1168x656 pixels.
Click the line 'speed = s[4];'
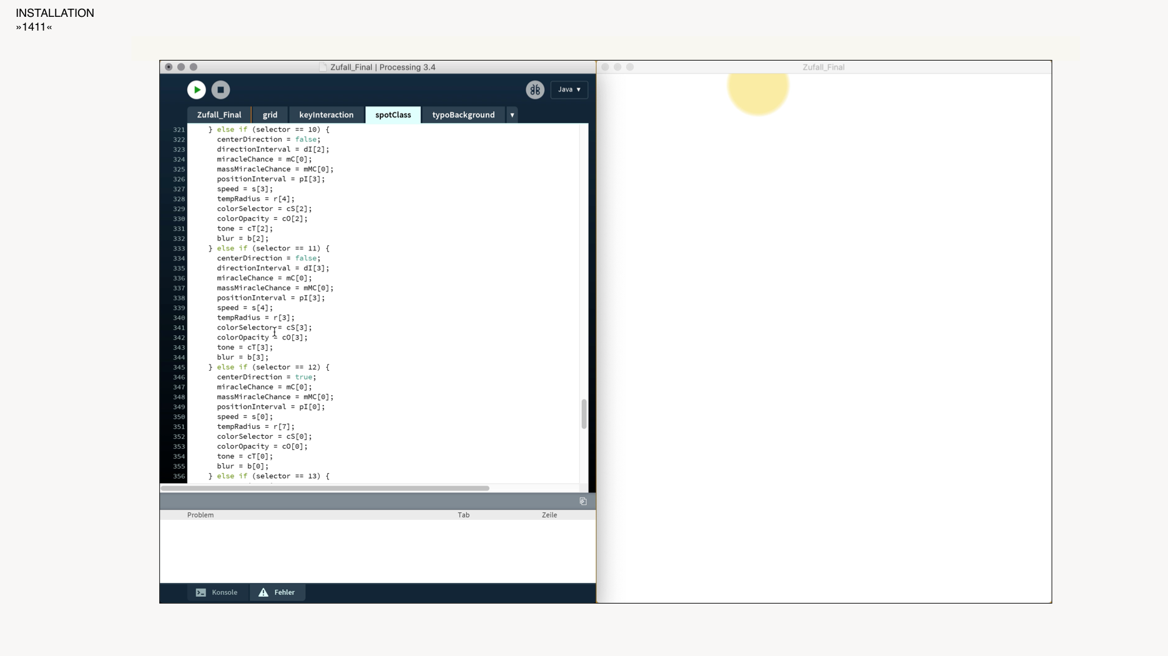click(x=245, y=308)
